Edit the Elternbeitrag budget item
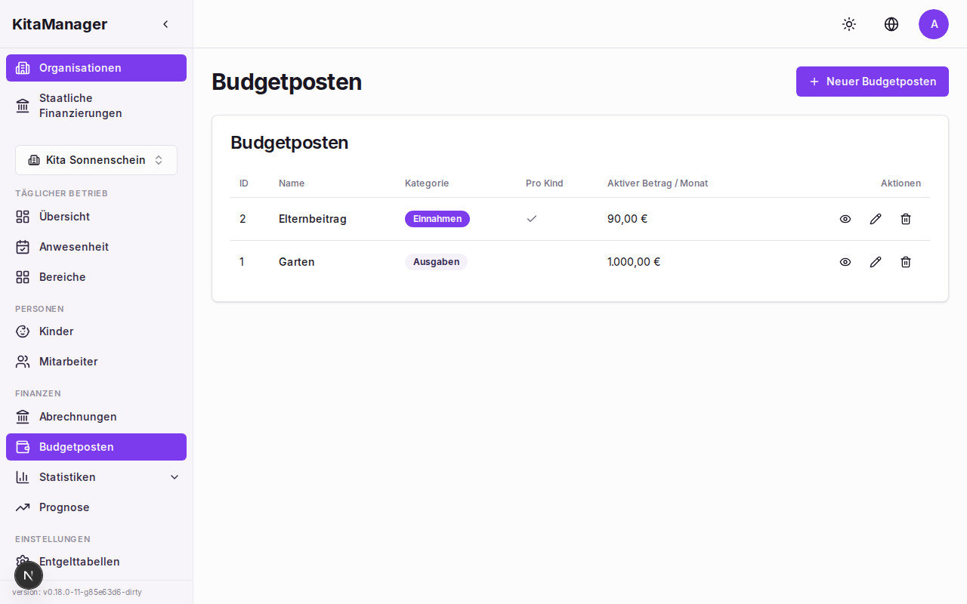The width and height of the screenshot is (967, 604). (x=876, y=219)
